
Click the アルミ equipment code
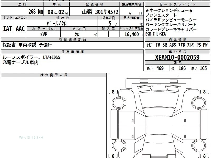click(190, 45)
